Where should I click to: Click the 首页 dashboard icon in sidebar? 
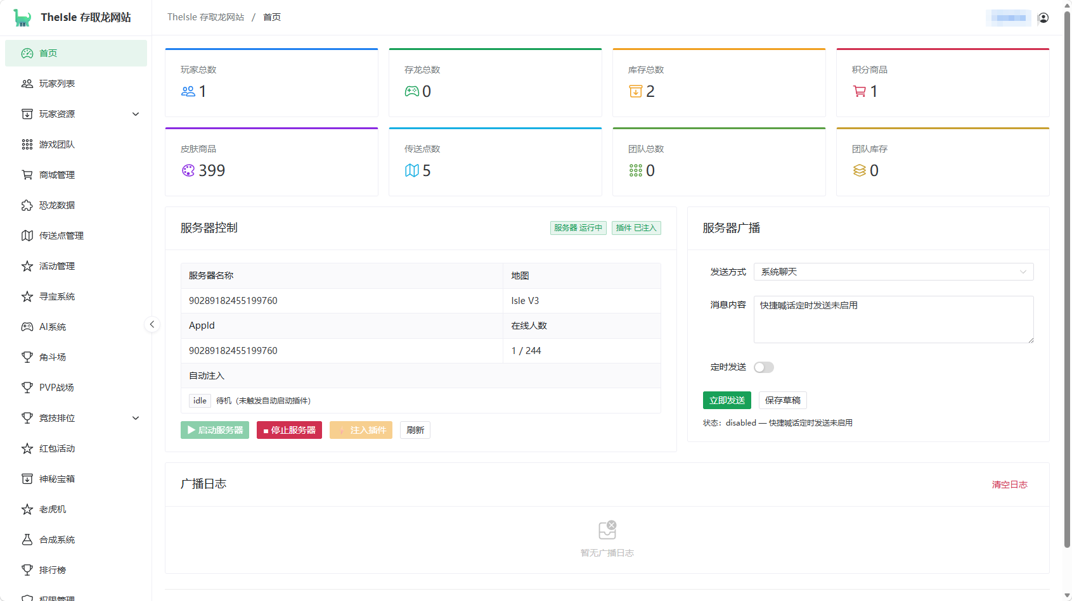(x=27, y=53)
